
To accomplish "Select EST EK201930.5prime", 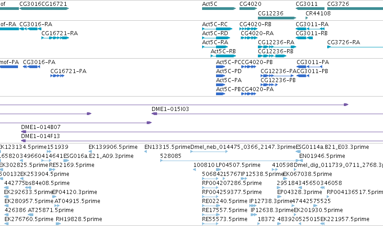I will tap(295, 215).
